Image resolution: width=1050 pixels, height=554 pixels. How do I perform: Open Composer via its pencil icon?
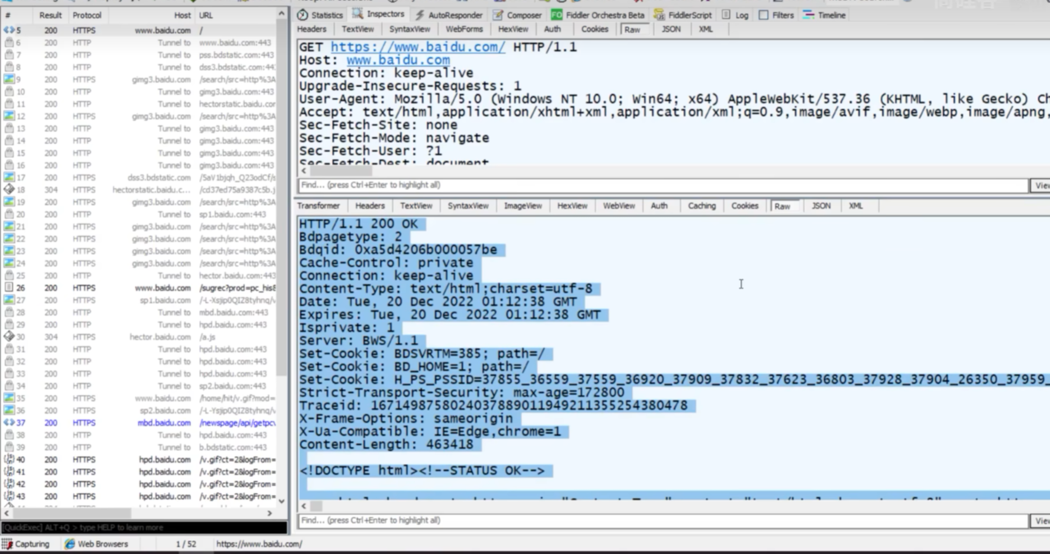click(x=498, y=15)
